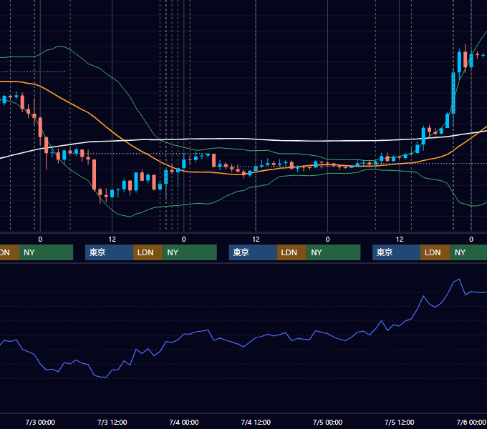This screenshot has height=429, width=487.
Task: Click the LDN session block on 7/3
Action: (x=148, y=252)
